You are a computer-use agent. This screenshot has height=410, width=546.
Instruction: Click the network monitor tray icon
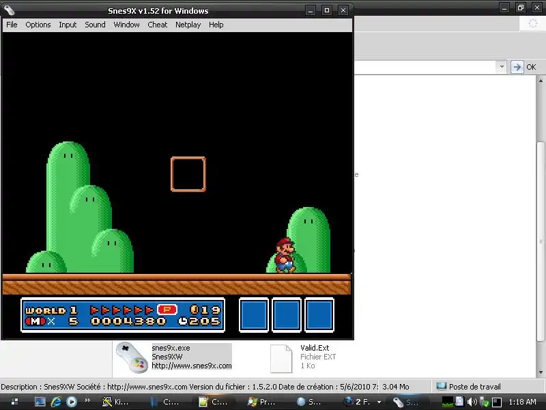448,402
